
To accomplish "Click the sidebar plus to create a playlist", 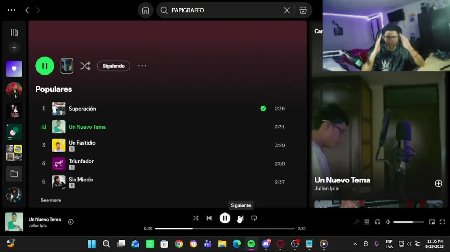I will 14,48.
